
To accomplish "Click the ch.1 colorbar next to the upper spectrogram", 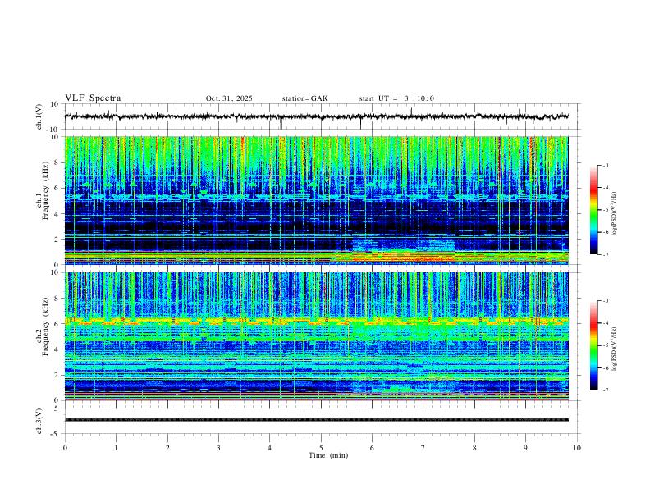I will coord(593,209).
